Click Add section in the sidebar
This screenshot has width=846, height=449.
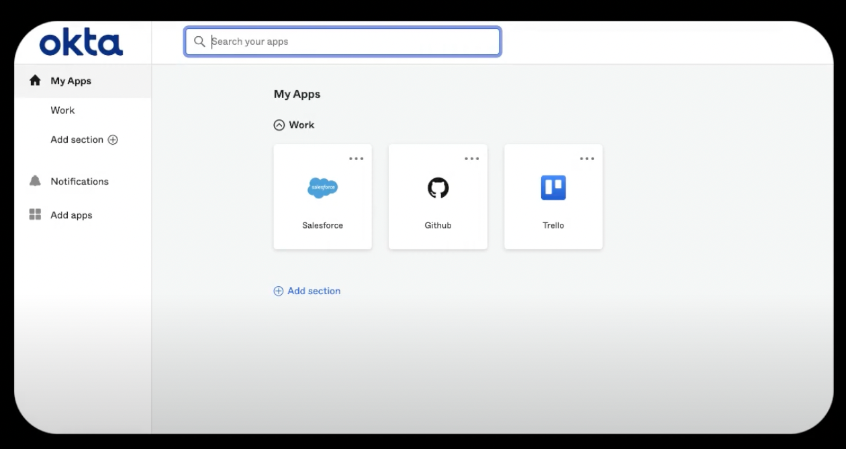[77, 140]
